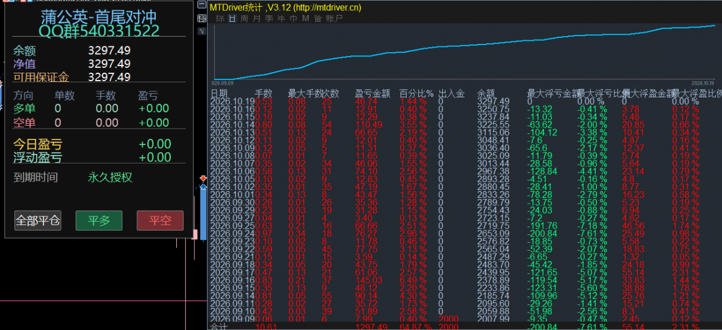Image resolution: width=722 pixels, height=330 pixels.
Task: Select the 季 quarterly tab
Action: pyautogui.click(x=269, y=19)
